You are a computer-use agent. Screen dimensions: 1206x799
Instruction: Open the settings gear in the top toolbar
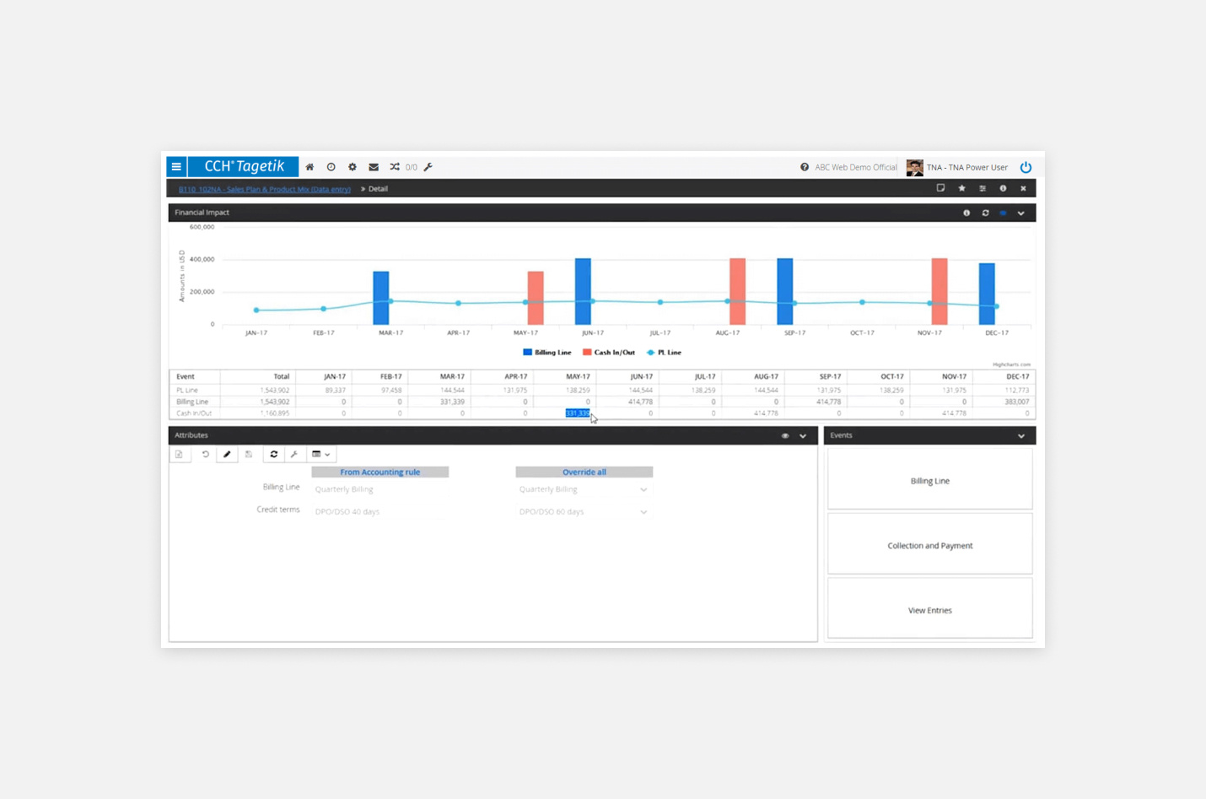coord(352,167)
